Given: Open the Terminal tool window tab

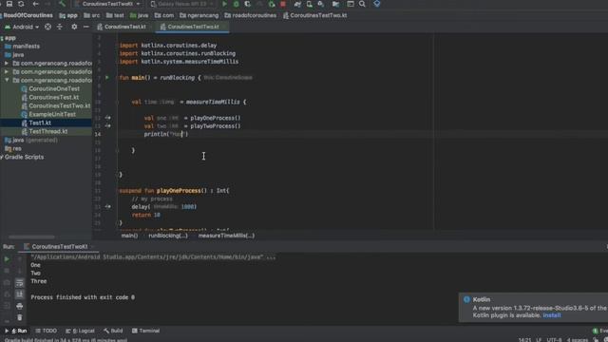Looking at the screenshot, I should tap(145, 331).
